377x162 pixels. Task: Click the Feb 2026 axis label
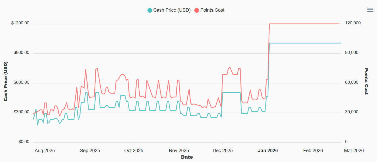tap(313, 151)
